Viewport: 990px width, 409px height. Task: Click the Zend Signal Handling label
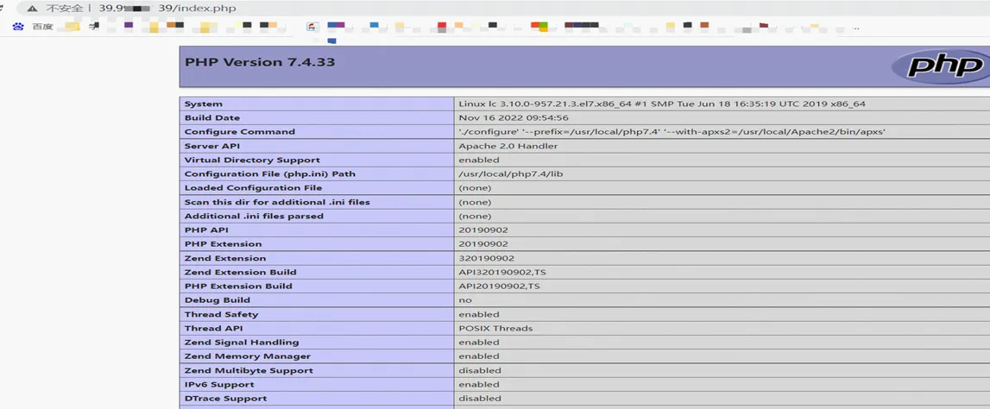(241, 343)
